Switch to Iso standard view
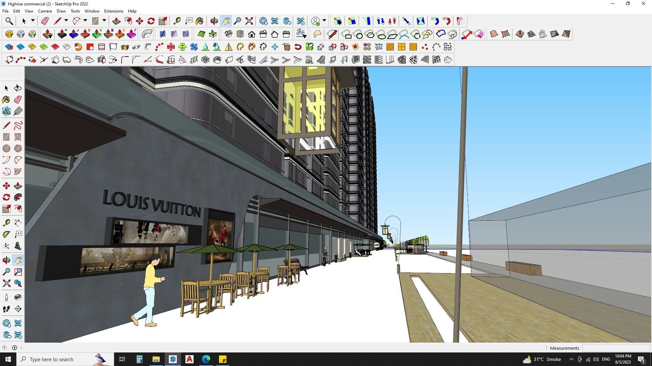The height and width of the screenshot is (366, 652). (x=229, y=34)
